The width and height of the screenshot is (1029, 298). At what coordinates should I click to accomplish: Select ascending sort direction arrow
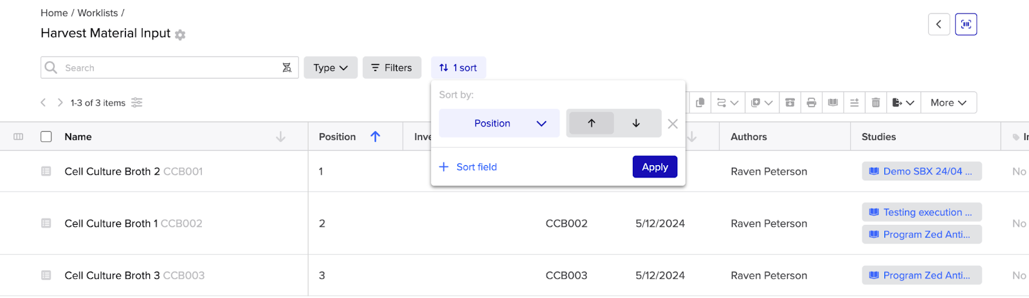tap(591, 123)
